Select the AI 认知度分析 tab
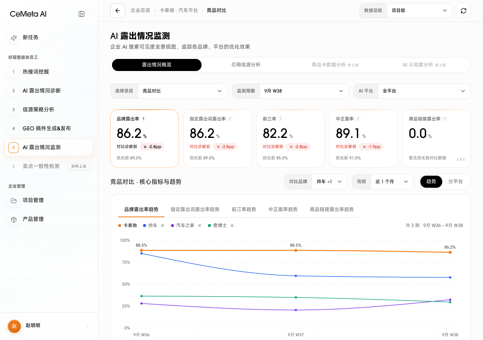Viewport: 483px width, 340px height. pyautogui.click(x=424, y=65)
